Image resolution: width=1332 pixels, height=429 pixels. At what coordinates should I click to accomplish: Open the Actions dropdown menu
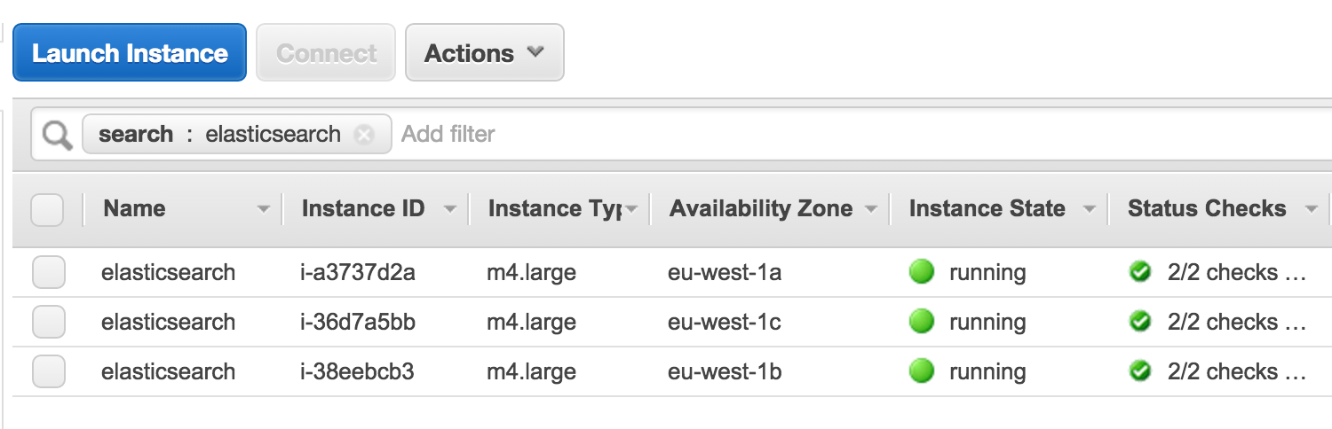484,53
